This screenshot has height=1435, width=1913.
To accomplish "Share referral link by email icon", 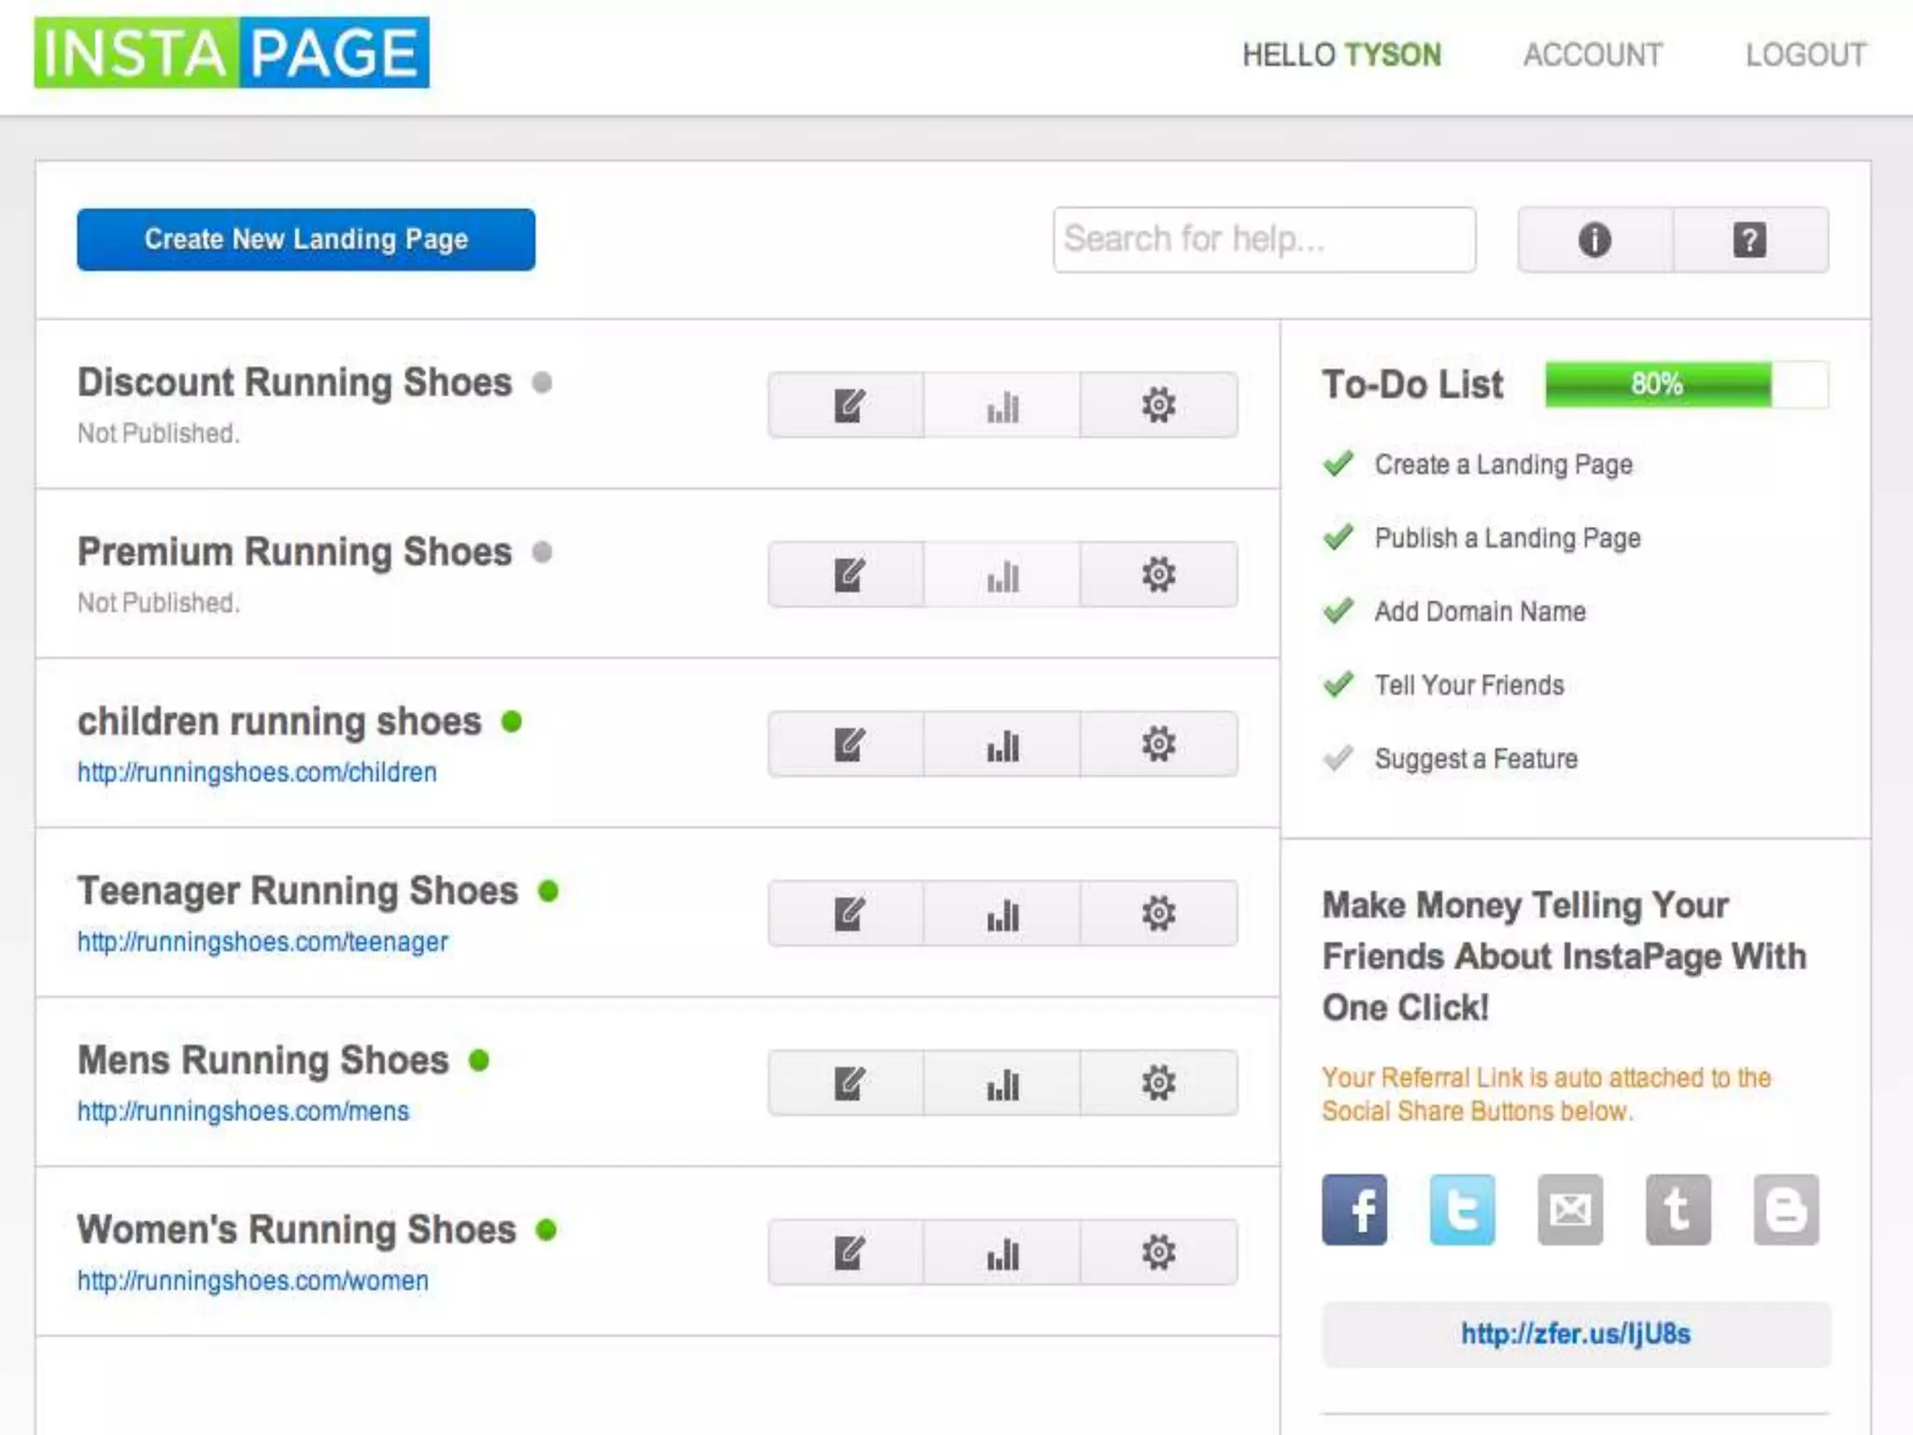I will pos(1570,1210).
